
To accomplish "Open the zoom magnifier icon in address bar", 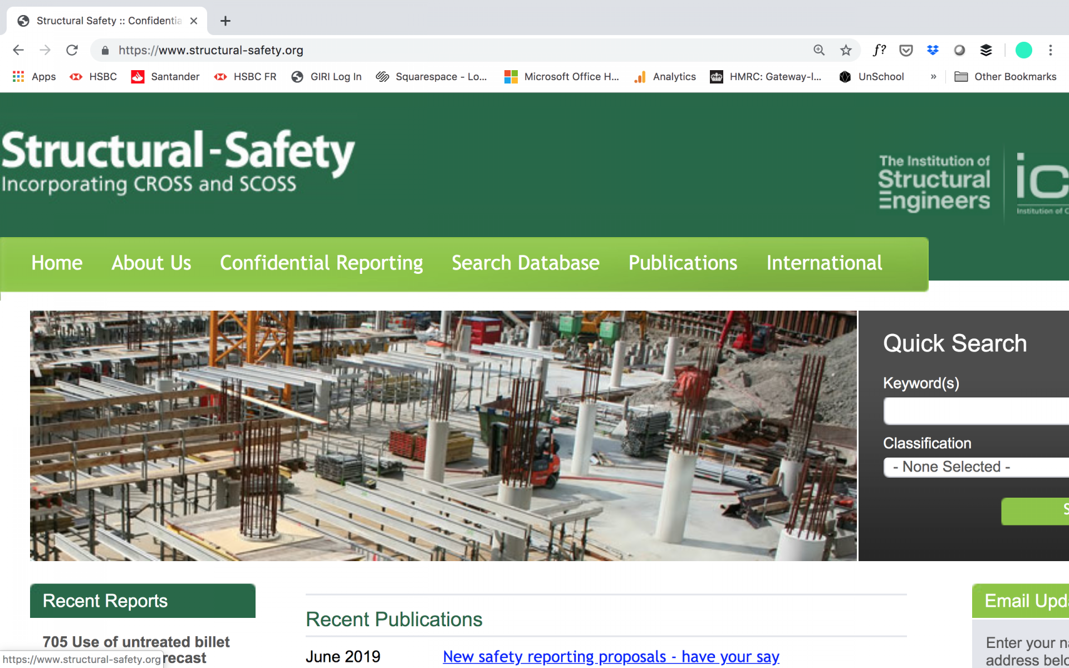I will point(819,50).
